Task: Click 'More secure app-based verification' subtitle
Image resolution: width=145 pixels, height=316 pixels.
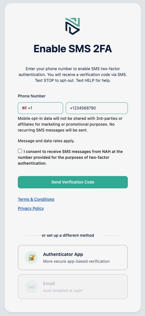Action: coord(76,261)
